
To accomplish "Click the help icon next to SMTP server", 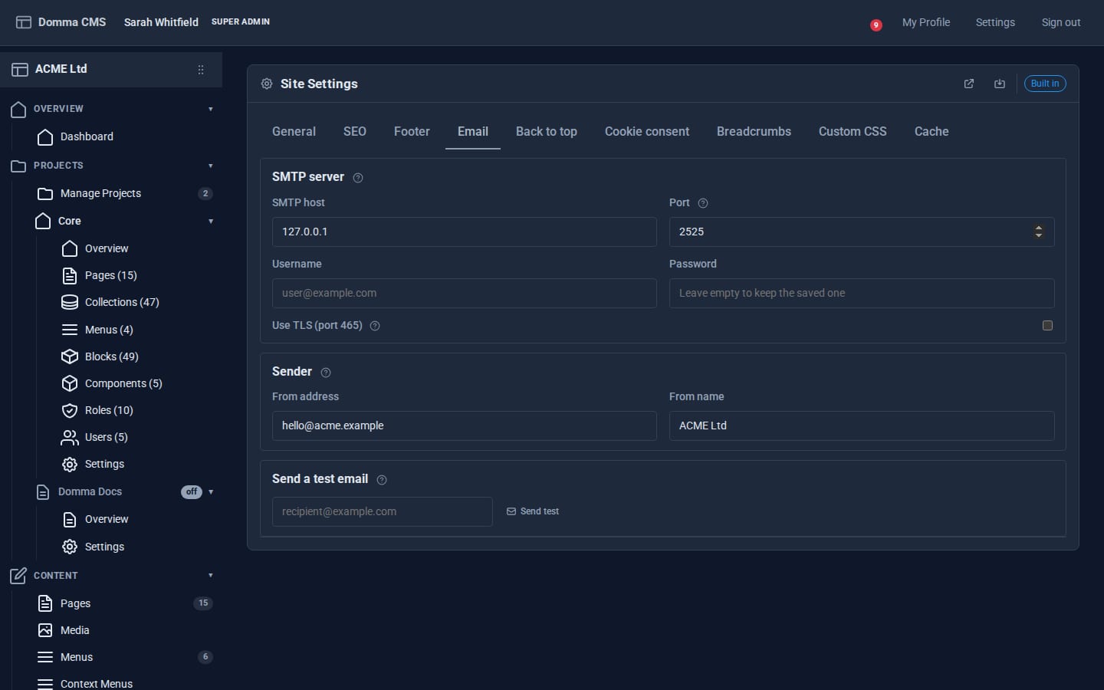I will coord(358,178).
